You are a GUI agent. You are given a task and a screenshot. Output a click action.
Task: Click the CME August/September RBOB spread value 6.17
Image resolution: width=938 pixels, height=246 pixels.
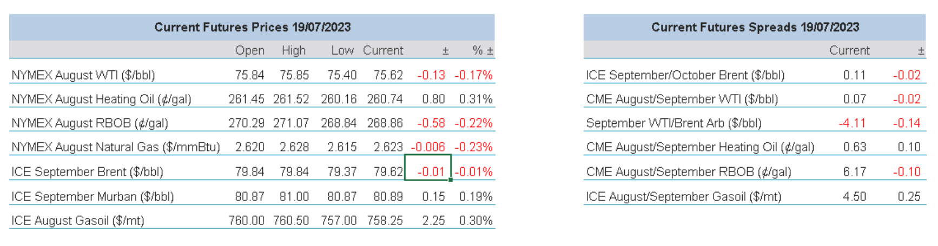(x=854, y=172)
